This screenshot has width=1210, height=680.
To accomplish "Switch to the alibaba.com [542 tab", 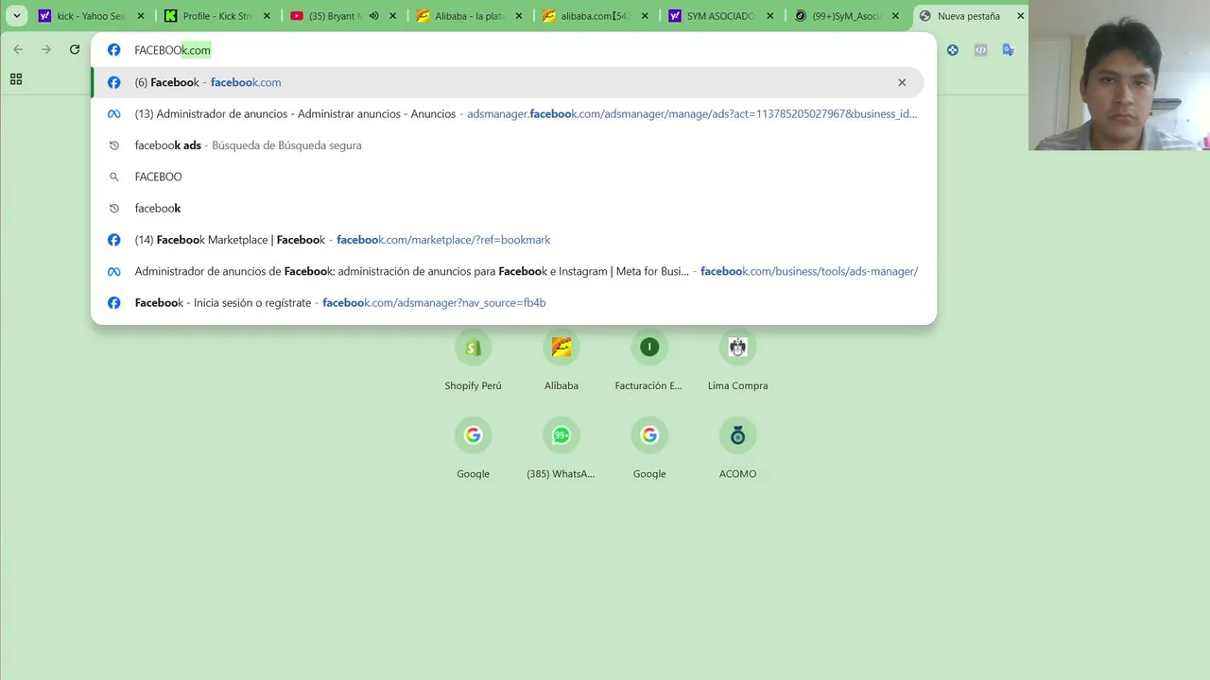I will click(595, 16).
